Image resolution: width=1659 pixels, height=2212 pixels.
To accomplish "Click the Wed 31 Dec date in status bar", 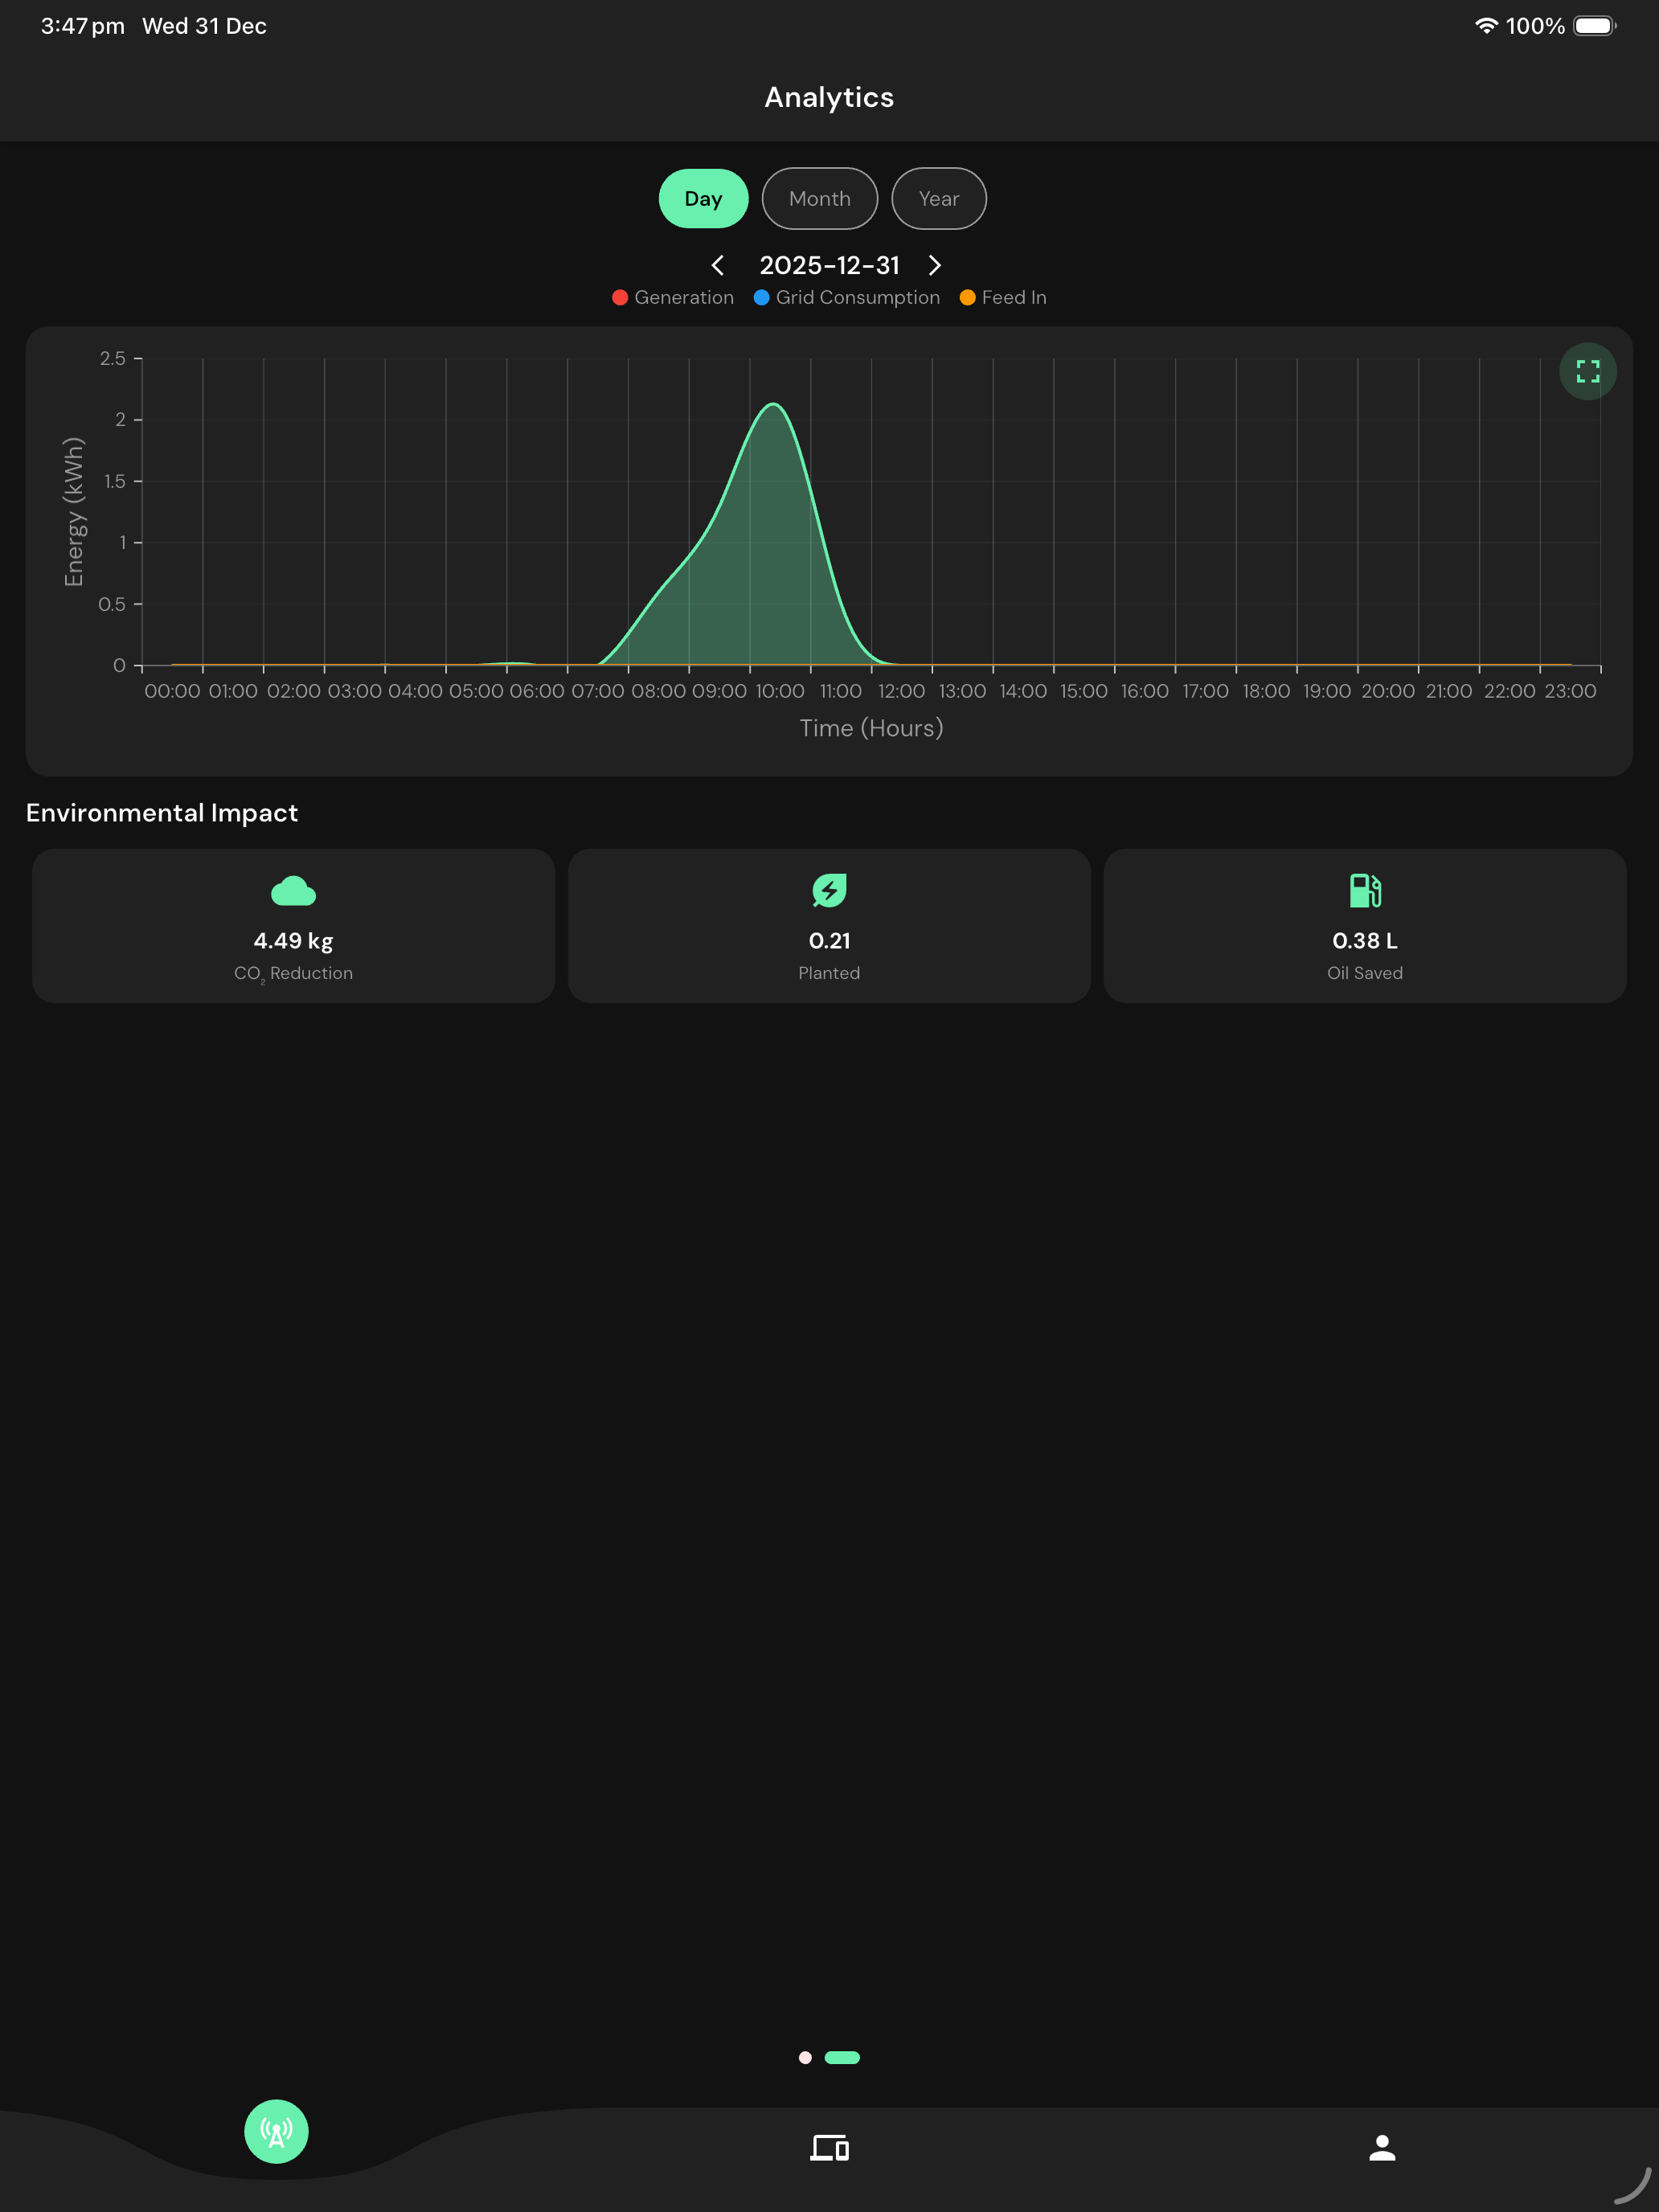I will (x=204, y=26).
